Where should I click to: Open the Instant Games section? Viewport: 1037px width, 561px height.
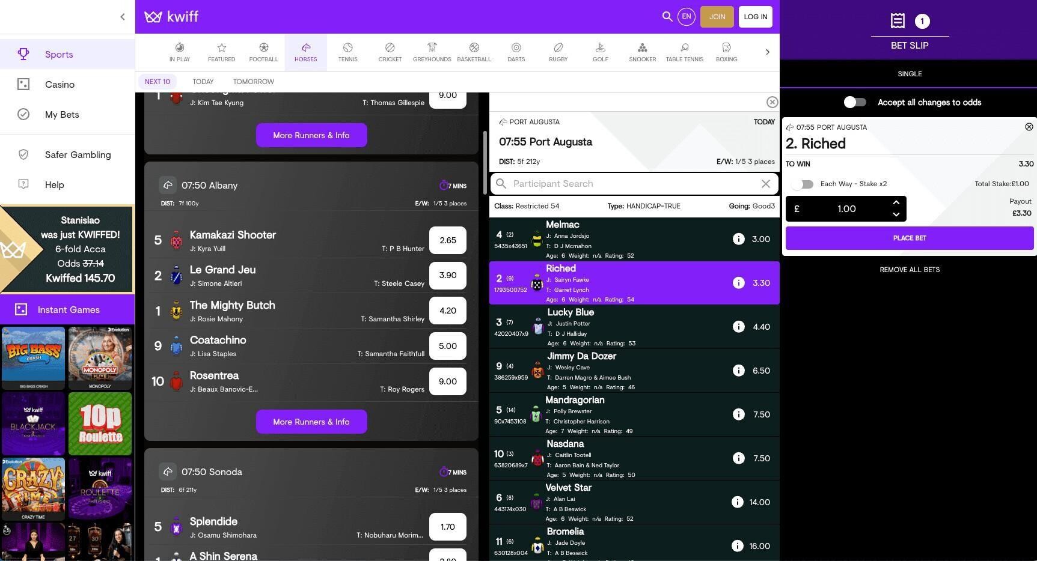67,309
